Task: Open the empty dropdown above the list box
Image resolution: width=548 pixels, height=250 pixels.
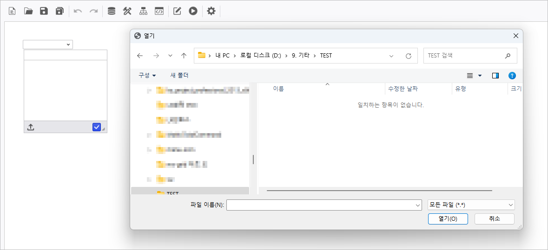Action: tap(48, 45)
